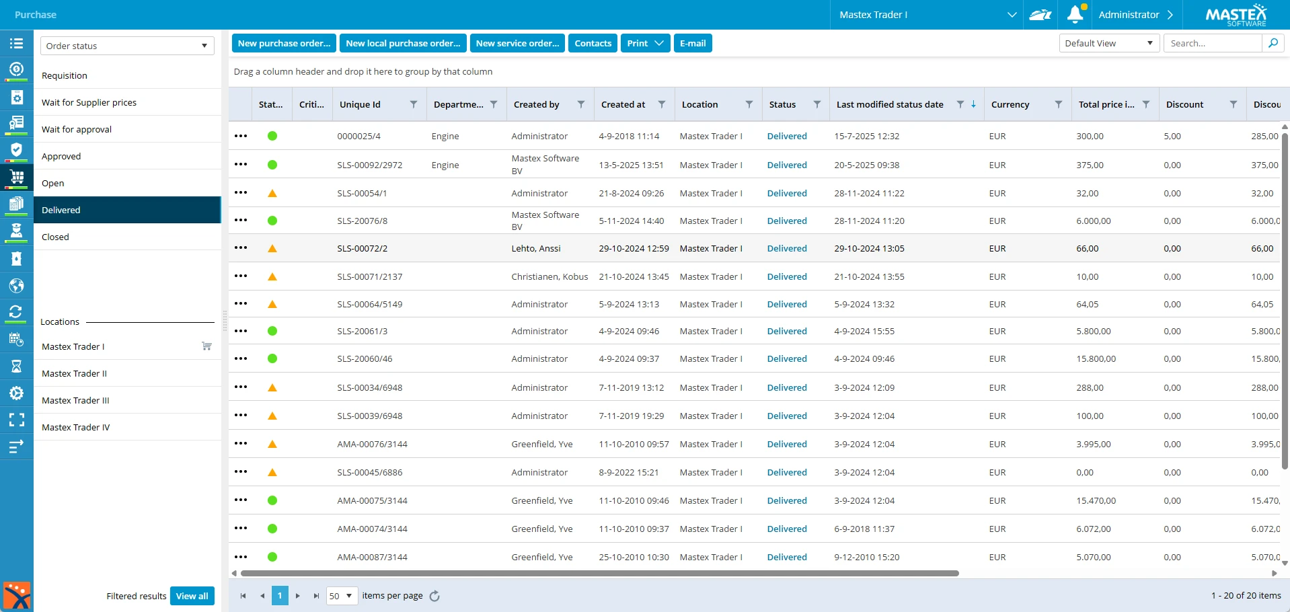The width and height of the screenshot is (1290, 612).
Task: Open the shopping cart Purchase module icon
Action: [16, 177]
